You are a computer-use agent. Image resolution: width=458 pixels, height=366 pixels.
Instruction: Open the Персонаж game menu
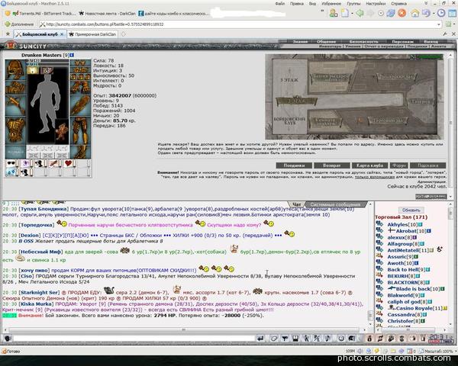tap(402, 42)
